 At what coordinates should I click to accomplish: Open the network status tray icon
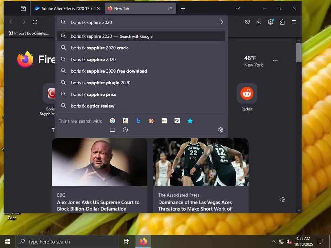tap(282, 242)
